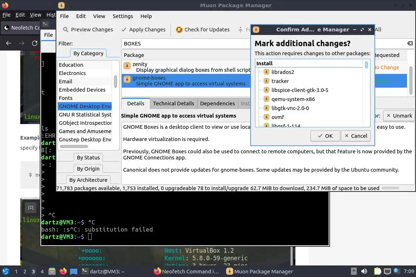
Task: Click the confirm dialog title icon
Action: tap(256, 30)
